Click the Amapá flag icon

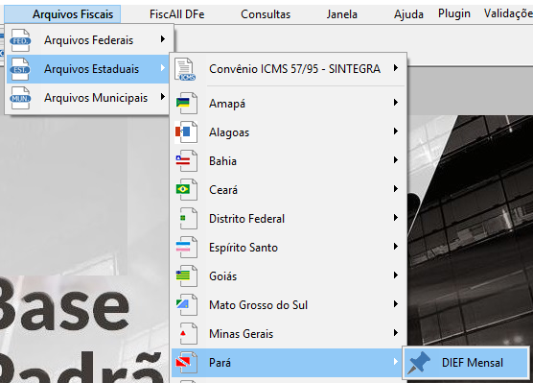pyautogui.click(x=186, y=103)
